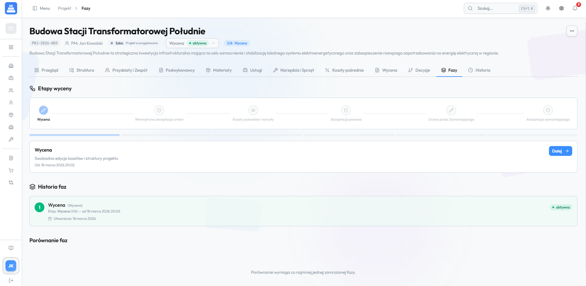Image resolution: width=586 pixels, height=286 pixels.
Task: Toggle the sidebar with Menu button
Action: click(x=41, y=8)
